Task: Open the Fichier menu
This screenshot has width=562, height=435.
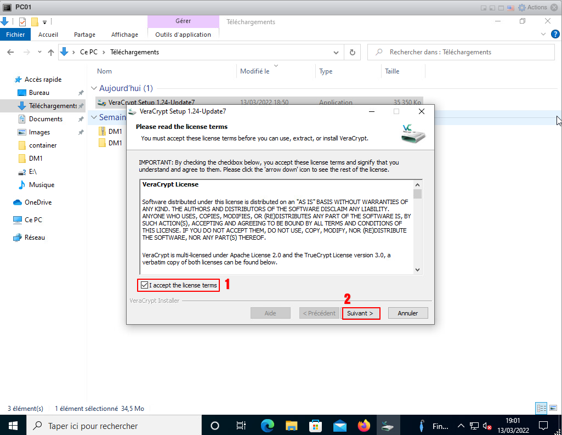Action: click(16, 35)
